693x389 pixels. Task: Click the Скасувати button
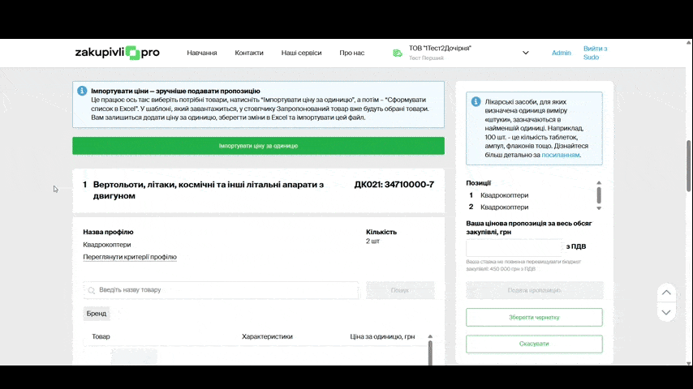click(534, 344)
